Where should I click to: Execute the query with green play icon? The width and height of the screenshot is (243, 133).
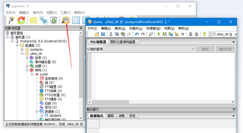click(x=159, y=34)
